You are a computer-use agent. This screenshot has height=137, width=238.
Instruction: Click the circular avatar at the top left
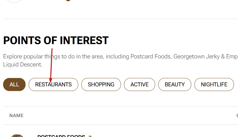tap(14, 1)
